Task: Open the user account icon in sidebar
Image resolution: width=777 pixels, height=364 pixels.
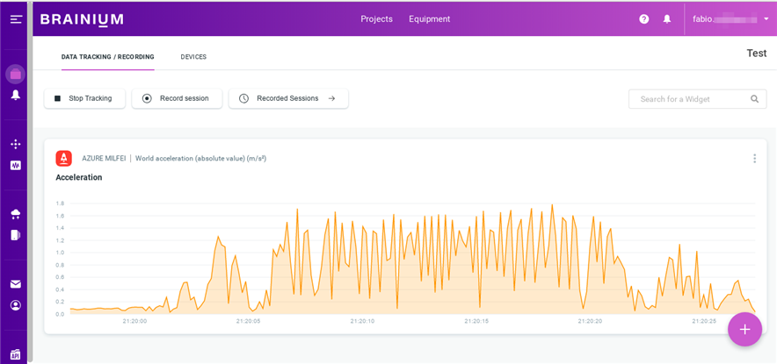Action: [x=15, y=305]
